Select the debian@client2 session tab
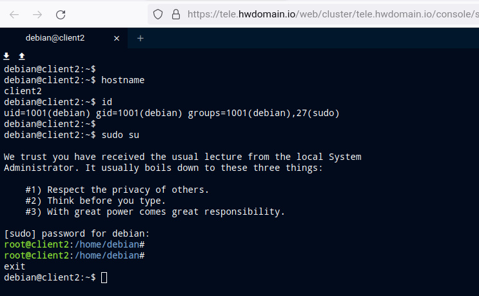The image size is (479, 296). pos(55,38)
